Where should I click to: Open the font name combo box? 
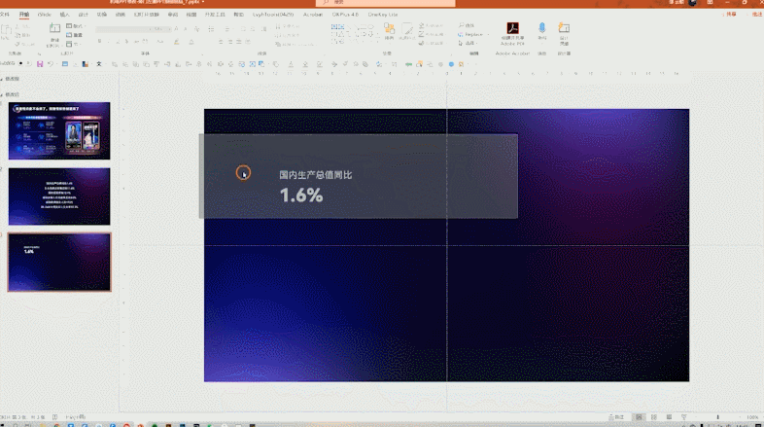[124, 29]
